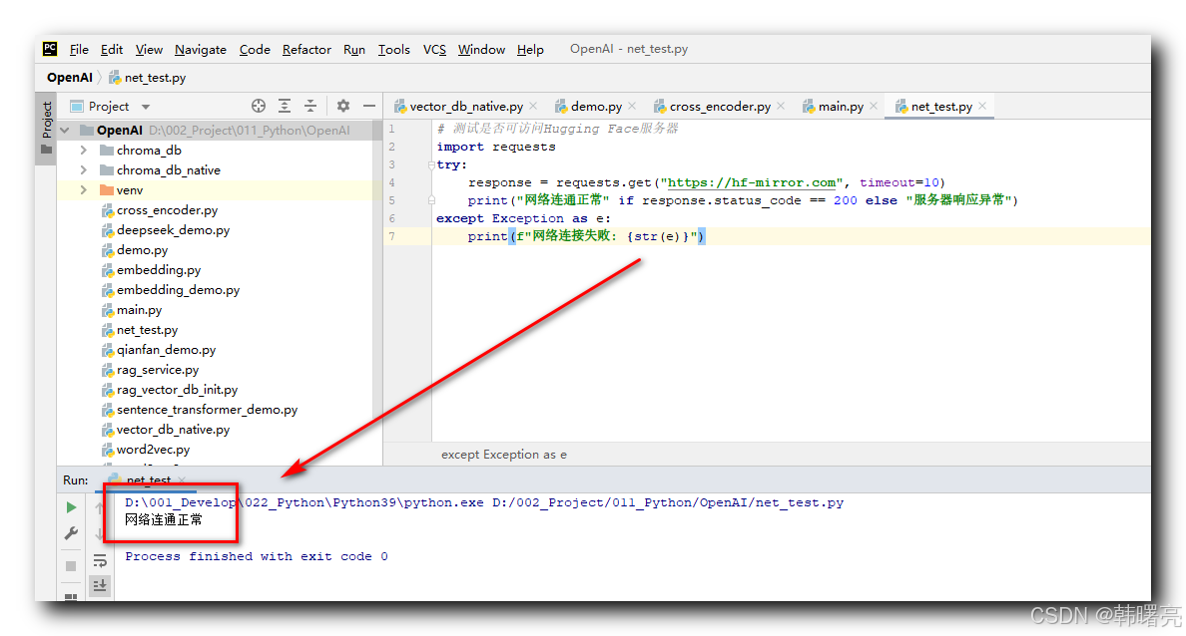Close the vector_db_native.py tab
Viewport: 1186px width, 636px height.
(x=533, y=106)
